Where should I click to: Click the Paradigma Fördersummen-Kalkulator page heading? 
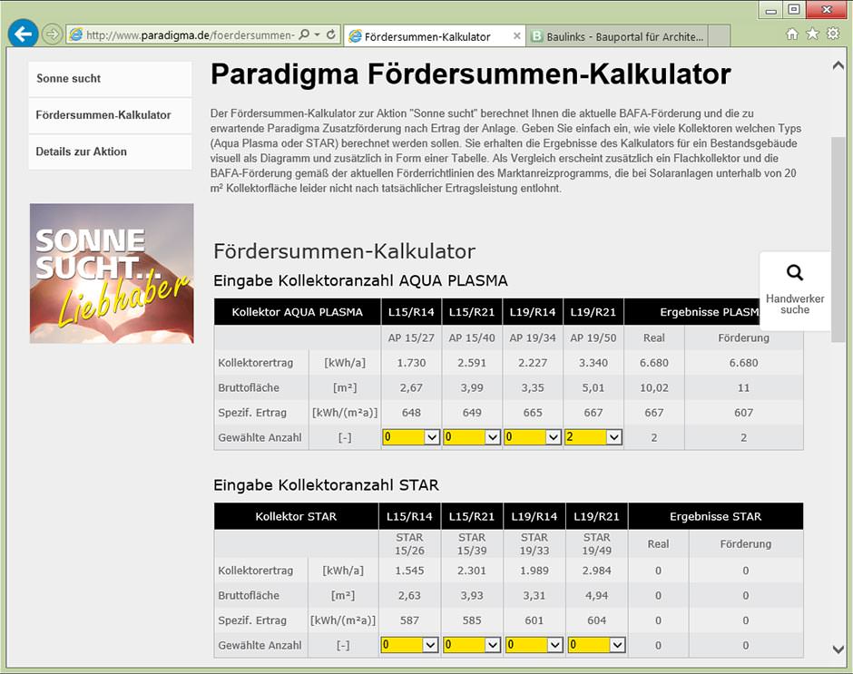pyautogui.click(x=471, y=74)
